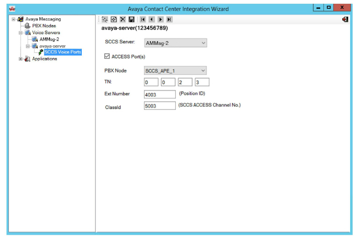Click the SCCS Server: label
This screenshot has height=239, width=359.
(120, 42)
